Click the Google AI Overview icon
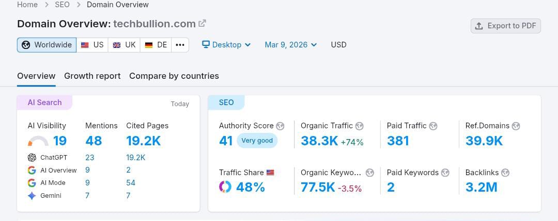The height and width of the screenshot is (221, 558). click(32, 170)
